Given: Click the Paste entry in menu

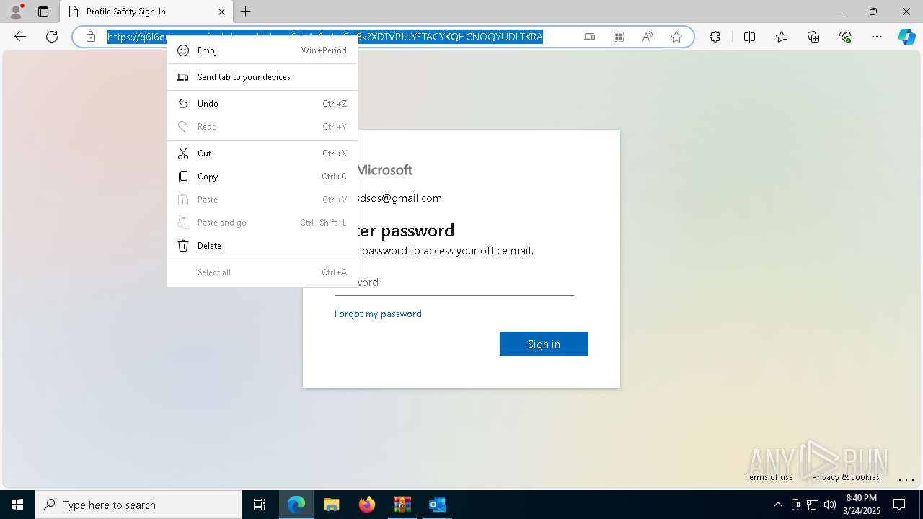Looking at the screenshot, I should click(262, 200).
